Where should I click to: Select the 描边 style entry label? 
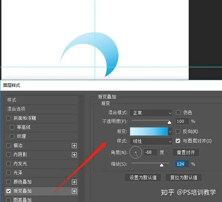click(x=18, y=145)
